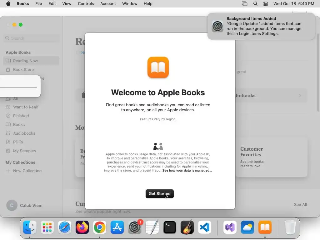The image size is (320, 240).
Task: Open the Help menu
Action: click(148, 4)
